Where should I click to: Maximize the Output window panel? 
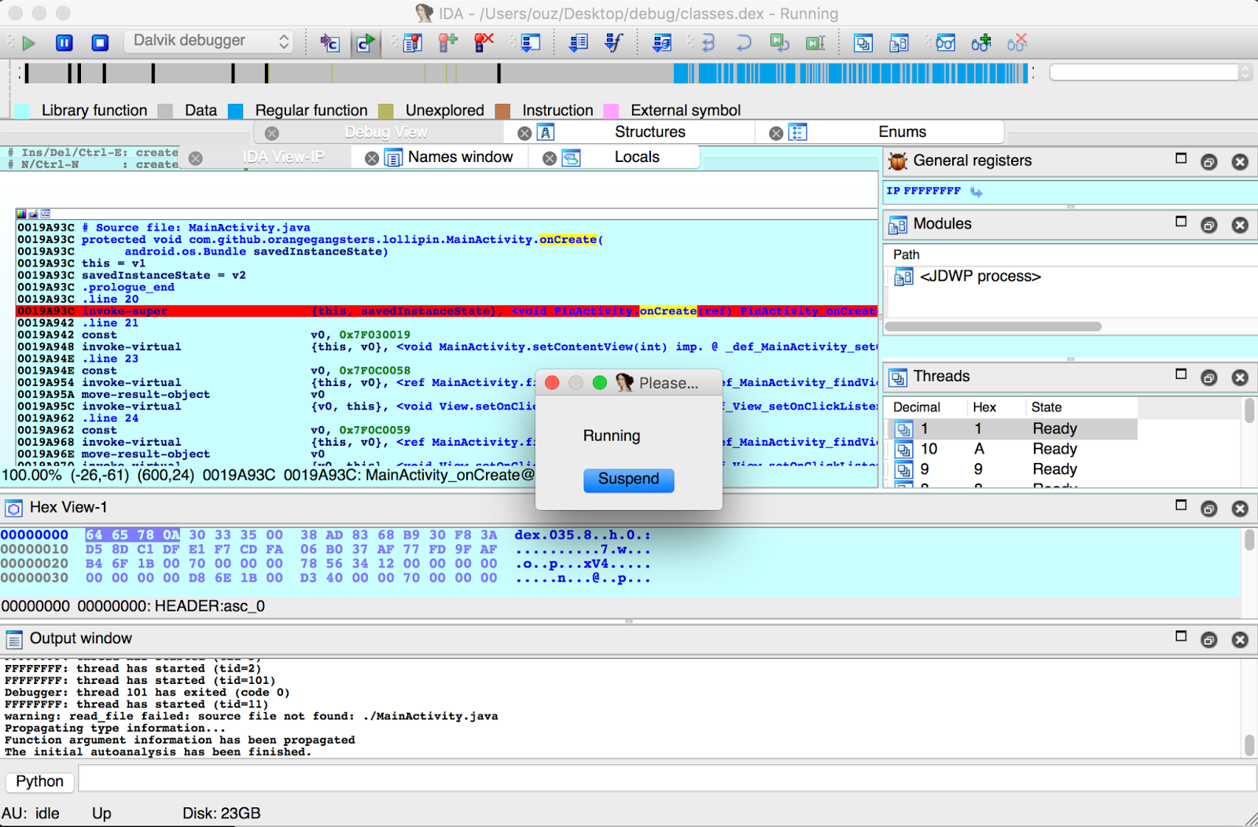(1181, 636)
